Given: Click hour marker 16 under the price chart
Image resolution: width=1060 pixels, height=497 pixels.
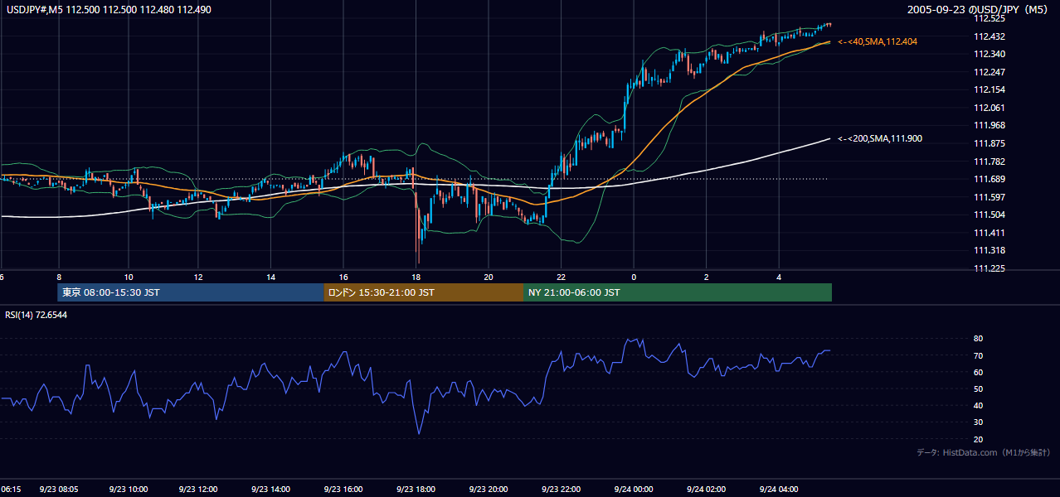Looking at the screenshot, I should (x=343, y=277).
